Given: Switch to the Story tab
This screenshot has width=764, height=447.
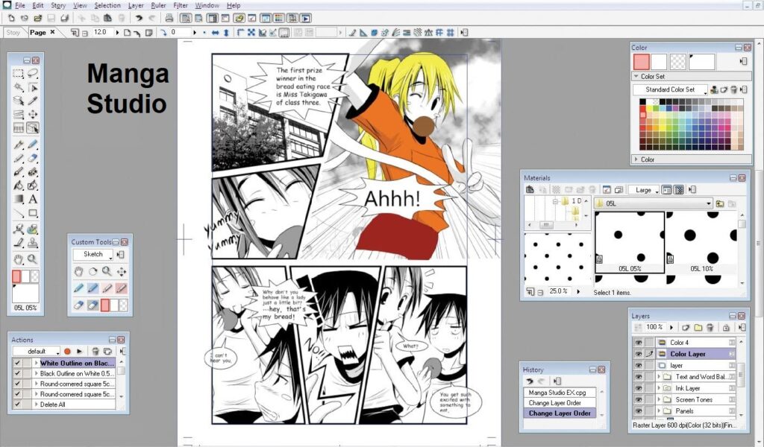Looking at the screenshot, I should 13,33.
